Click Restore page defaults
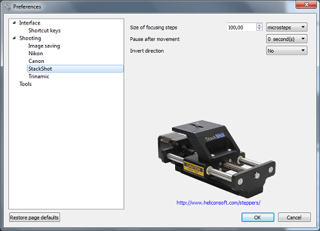The image size is (320, 231). pyautogui.click(x=34, y=218)
